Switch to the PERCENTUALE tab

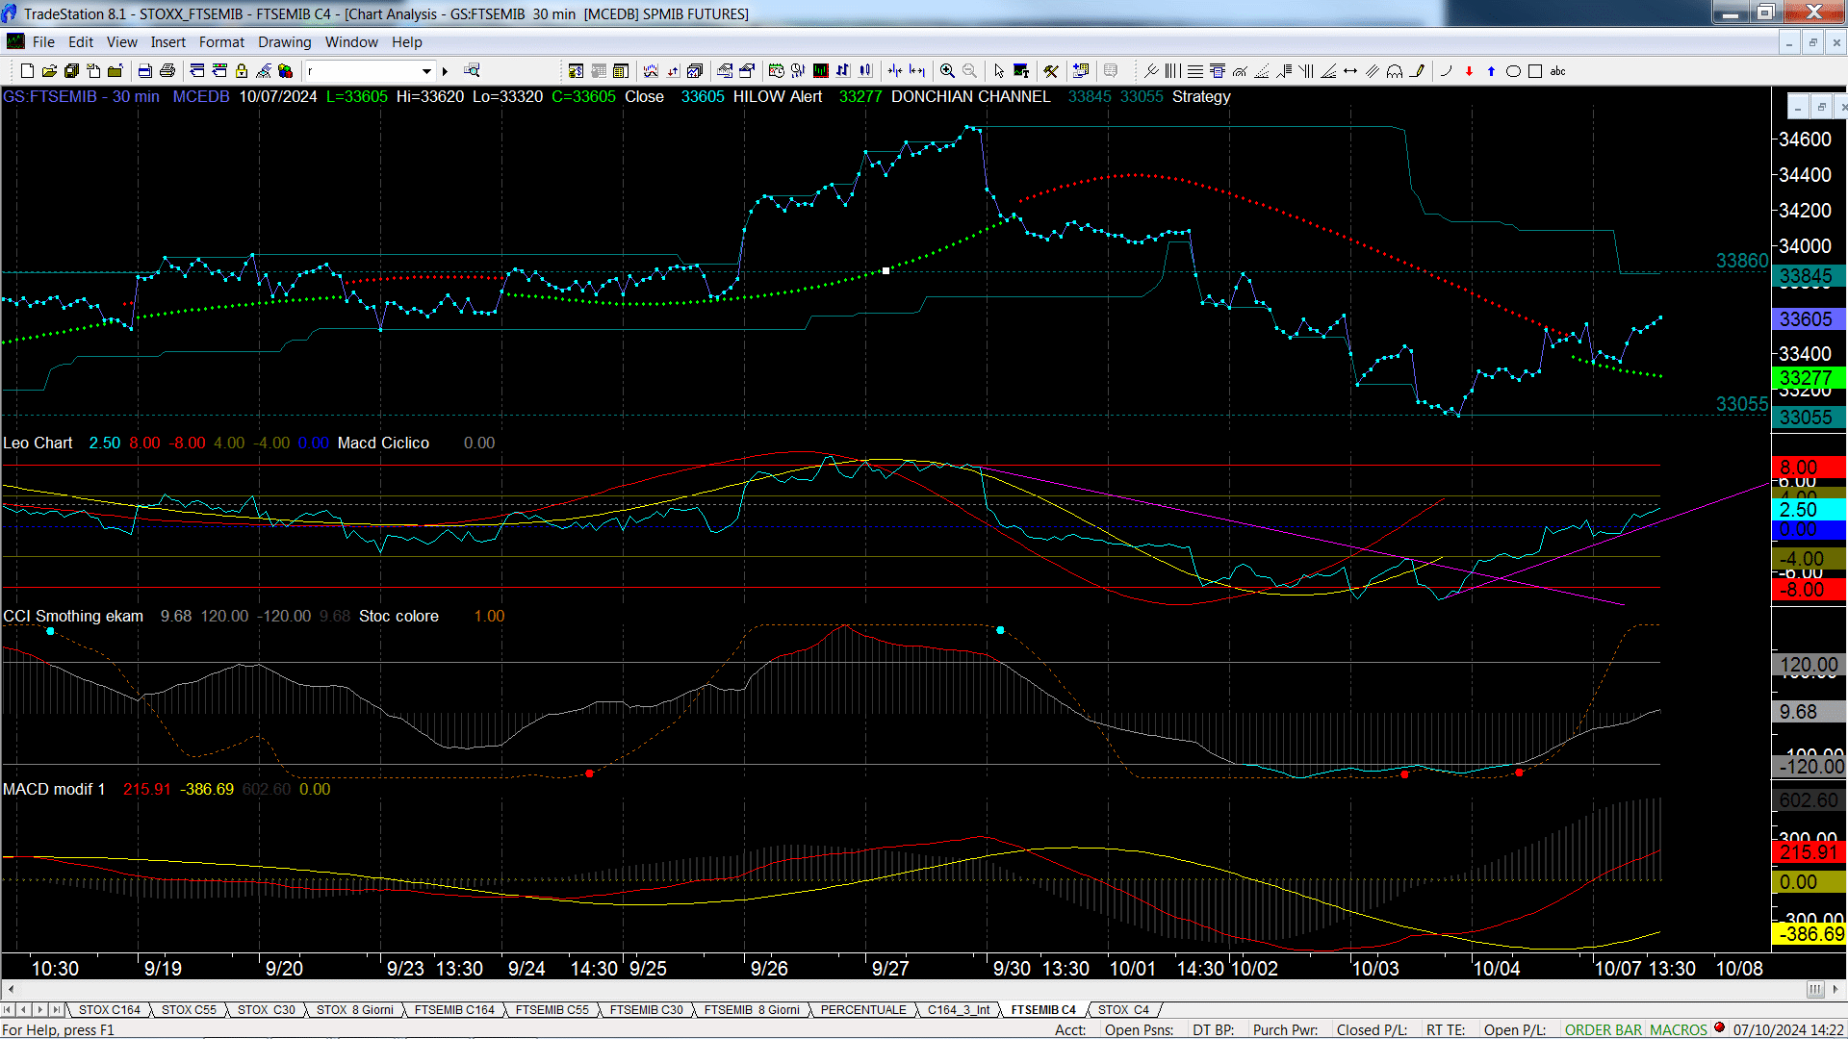point(863,1010)
